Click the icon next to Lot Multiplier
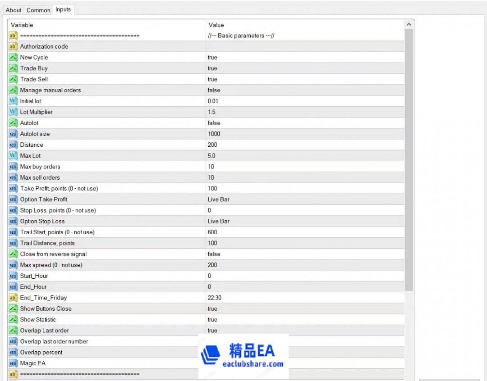Image resolution: width=487 pixels, height=381 pixels. tap(13, 112)
